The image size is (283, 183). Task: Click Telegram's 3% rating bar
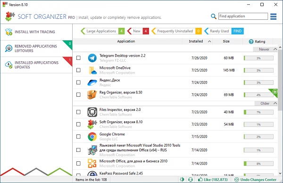point(258,58)
